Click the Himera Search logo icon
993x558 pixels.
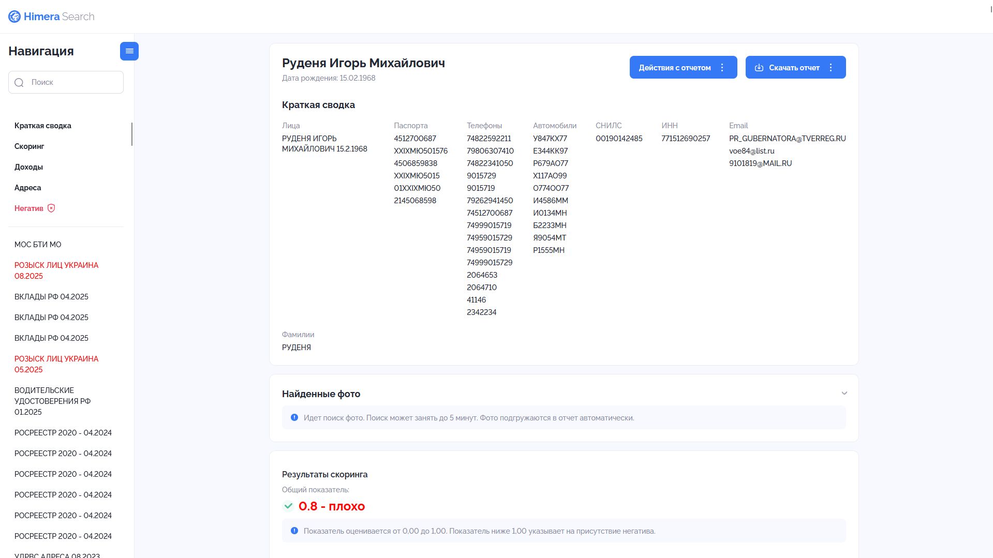point(14,17)
